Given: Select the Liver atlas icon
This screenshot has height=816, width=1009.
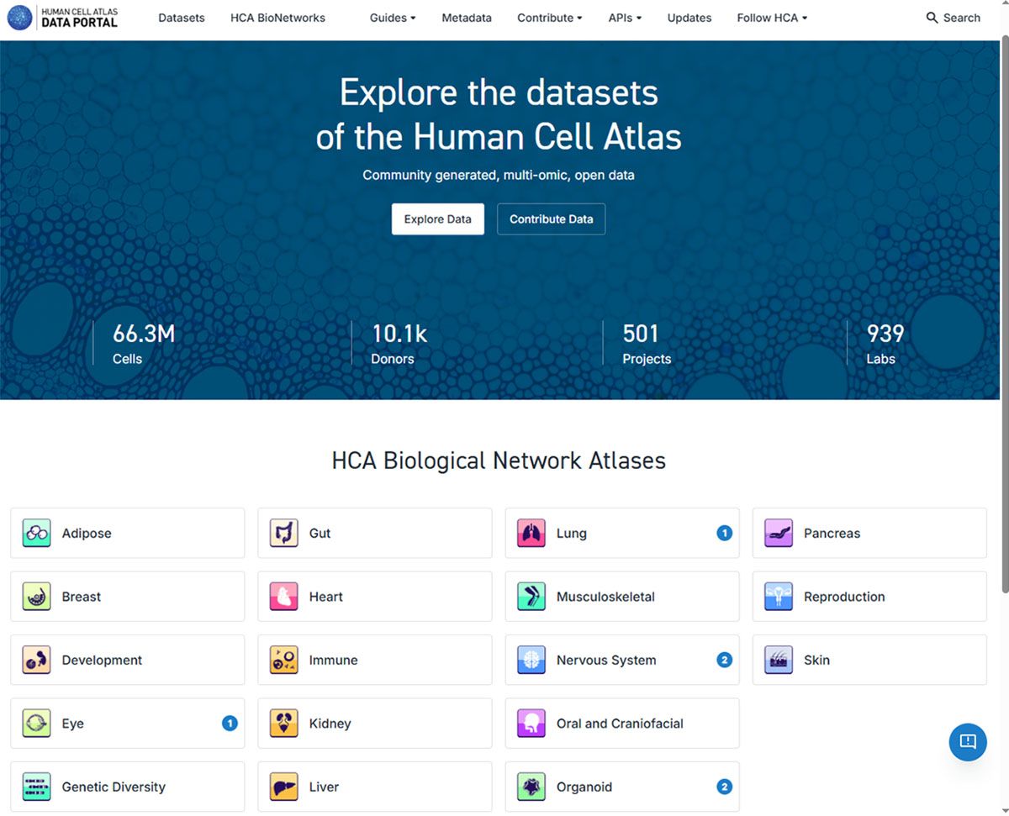Looking at the screenshot, I should click(x=284, y=787).
